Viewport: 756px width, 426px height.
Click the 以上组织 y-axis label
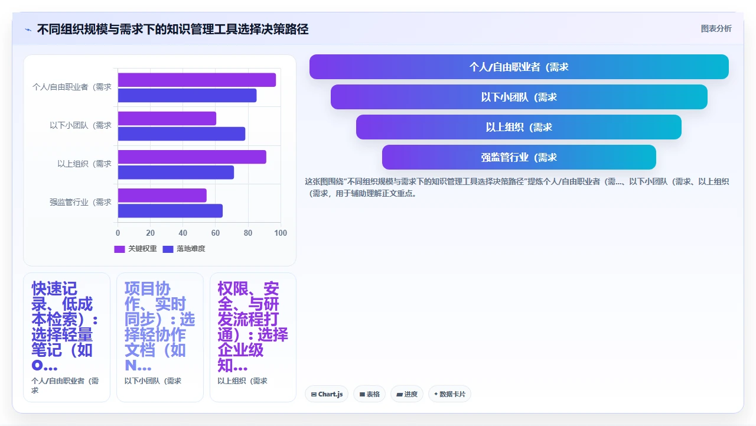pyautogui.click(x=84, y=164)
